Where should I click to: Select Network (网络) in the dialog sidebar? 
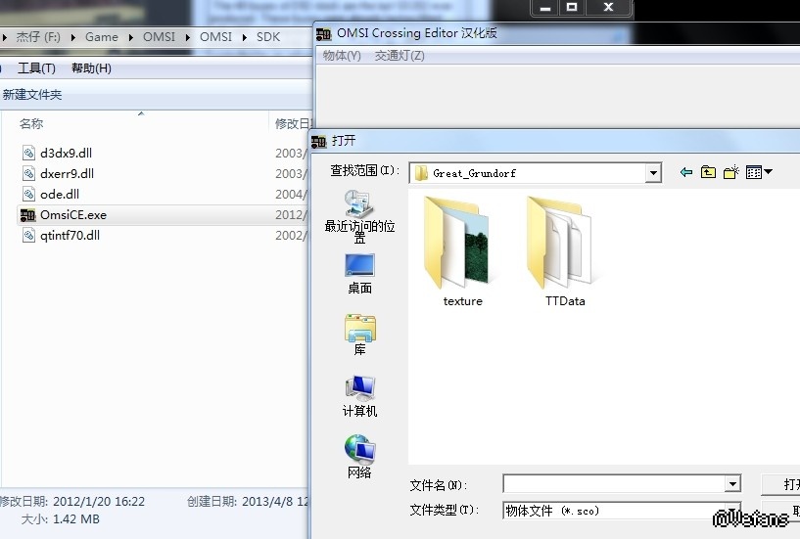tap(359, 458)
